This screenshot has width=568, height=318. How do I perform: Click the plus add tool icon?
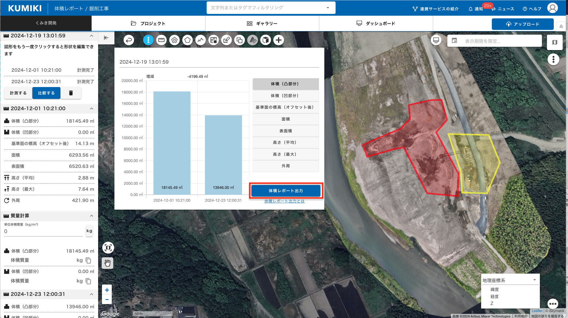(279, 40)
